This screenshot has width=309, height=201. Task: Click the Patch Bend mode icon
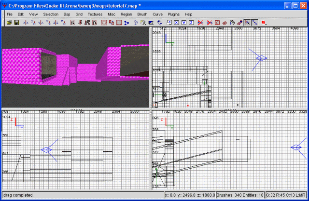tap(232, 23)
